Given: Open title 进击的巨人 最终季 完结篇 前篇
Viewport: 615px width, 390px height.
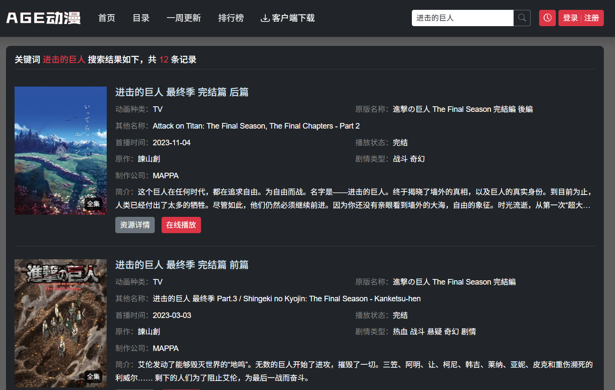Looking at the screenshot, I should tap(182, 265).
